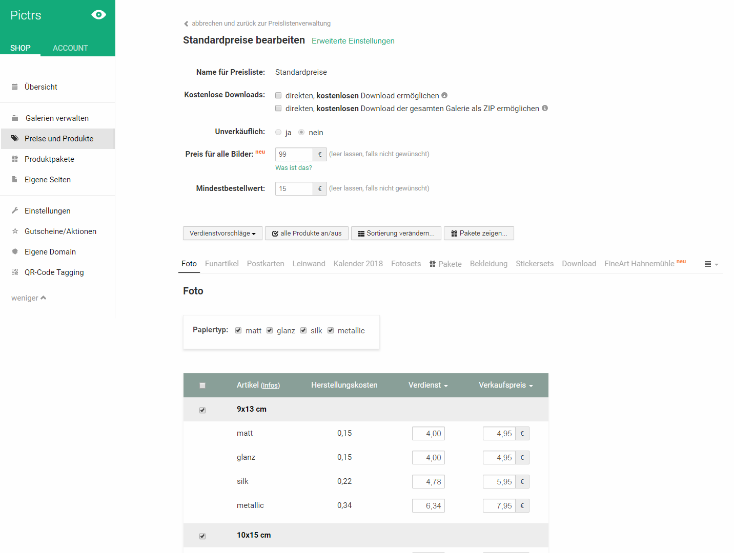Screen dimensions: 734x553
Task: Toggle the 9x13 cm product checkbox
Action: [202, 410]
